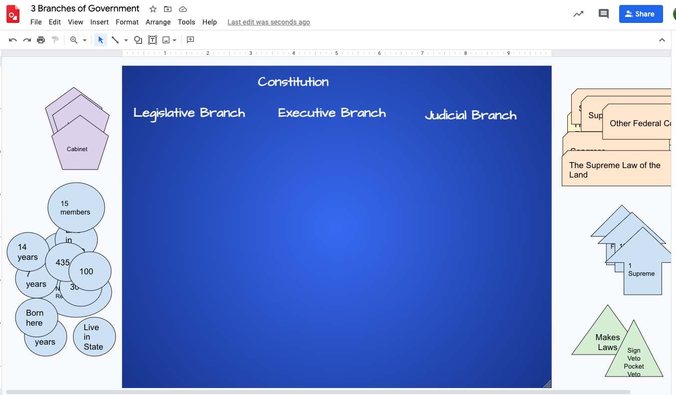Choose the Select arrow tool
Image resolution: width=676 pixels, height=395 pixels.
[x=101, y=40]
